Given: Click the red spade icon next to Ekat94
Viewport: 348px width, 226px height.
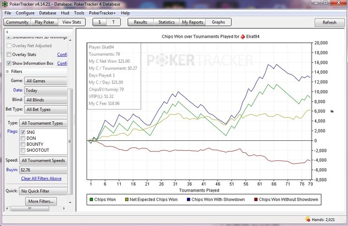Looking at the screenshot, I should click(243, 37).
